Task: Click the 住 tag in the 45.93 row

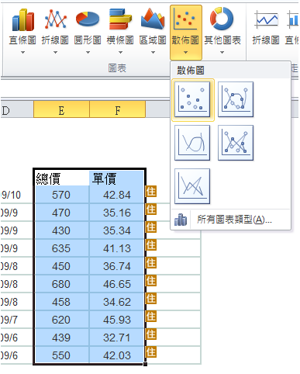Action: pyautogui.click(x=151, y=317)
